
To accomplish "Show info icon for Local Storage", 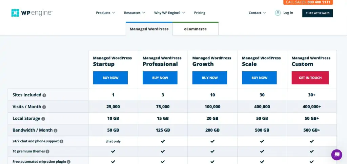I will pos(43,119).
